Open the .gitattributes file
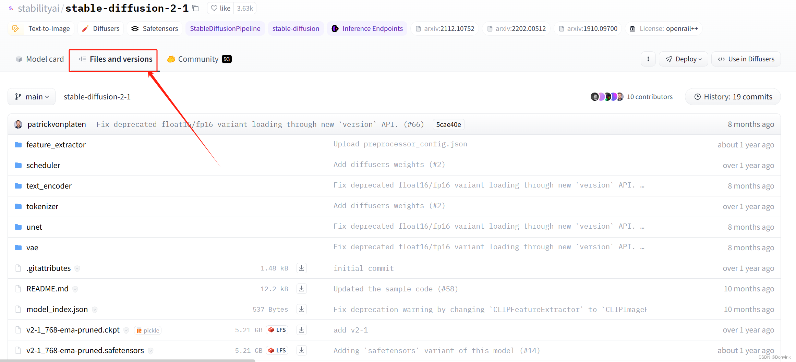The width and height of the screenshot is (796, 362). point(49,268)
